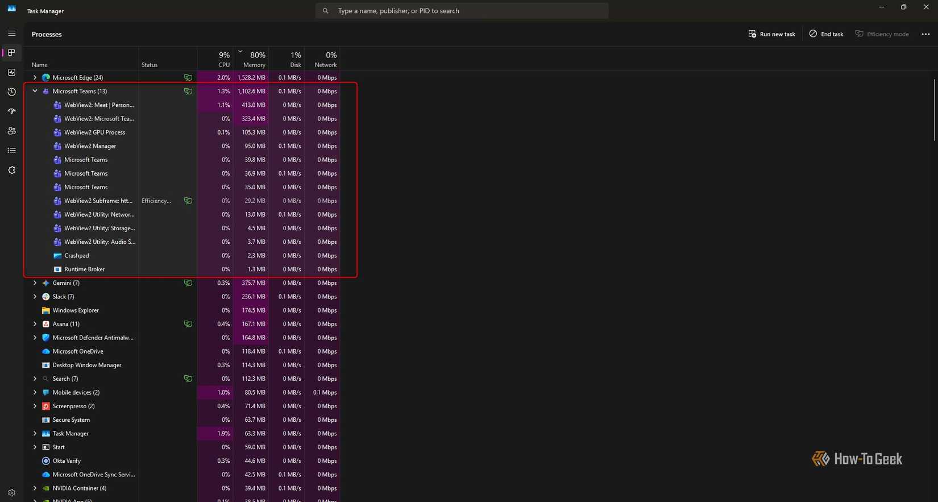Expand the Gemini process group
The image size is (938, 502).
(35, 283)
